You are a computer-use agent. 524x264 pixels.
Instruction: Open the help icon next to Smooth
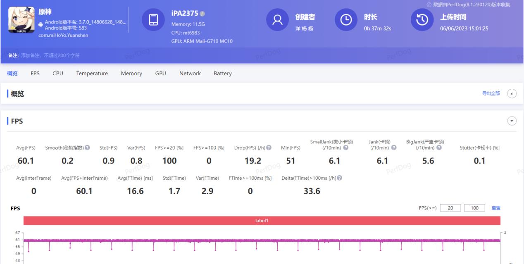click(87, 148)
